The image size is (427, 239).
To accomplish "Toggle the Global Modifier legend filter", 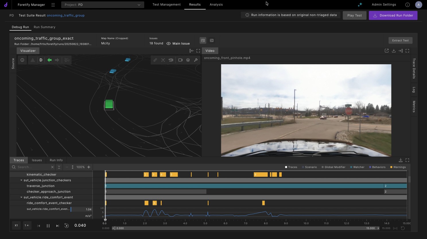I will [333, 167].
